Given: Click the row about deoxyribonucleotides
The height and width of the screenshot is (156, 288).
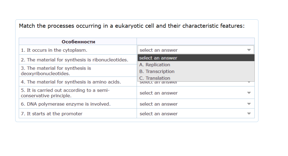Looking at the screenshot, I should click(x=78, y=71).
